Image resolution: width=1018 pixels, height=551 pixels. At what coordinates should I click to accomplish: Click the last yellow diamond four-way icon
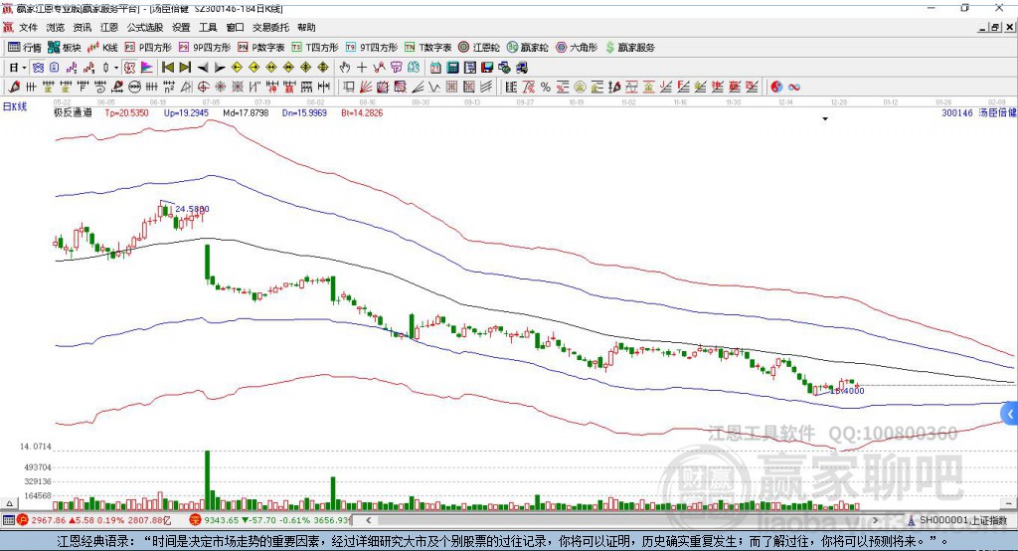323,68
